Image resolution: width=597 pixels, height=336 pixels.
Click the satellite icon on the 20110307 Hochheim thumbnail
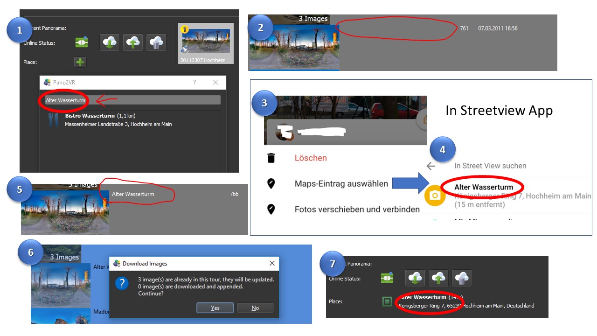[185, 49]
